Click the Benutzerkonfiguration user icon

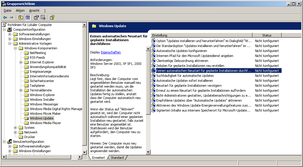(10, 142)
